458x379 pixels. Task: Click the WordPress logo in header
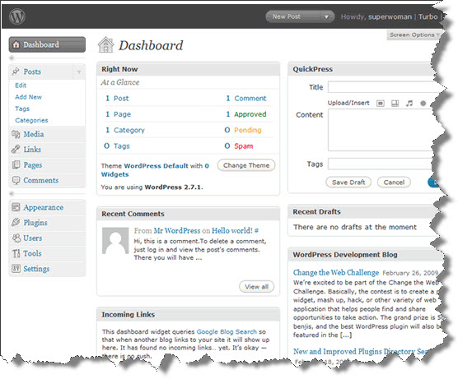pos(17,16)
